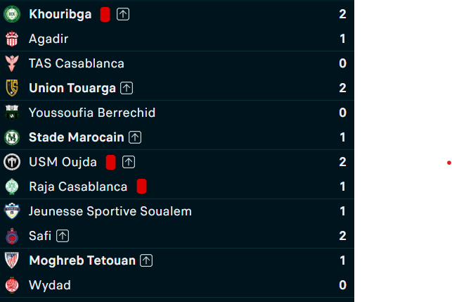Click the Union Touarga team badge
This screenshot has width=452, height=302.
(12, 88)
